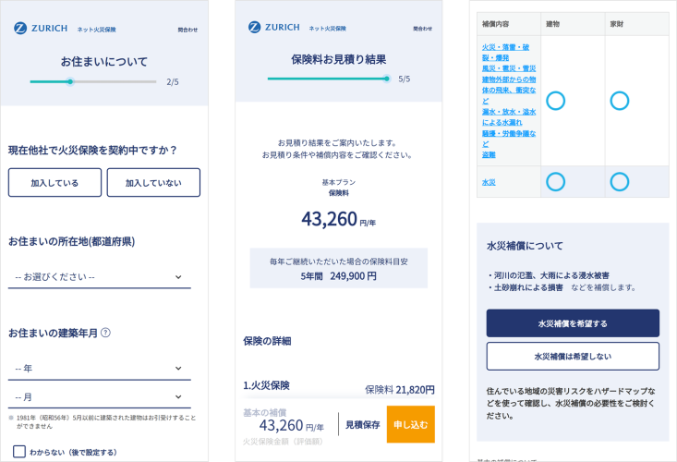The height and width of the screenshot is (462, 677).
Task: Click the 家財 circle in the 水災 row
Action: 619,182
